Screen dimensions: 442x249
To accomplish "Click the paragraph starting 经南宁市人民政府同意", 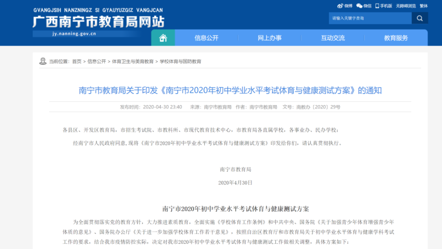I will pyautogui.click(x=208, y=143).
